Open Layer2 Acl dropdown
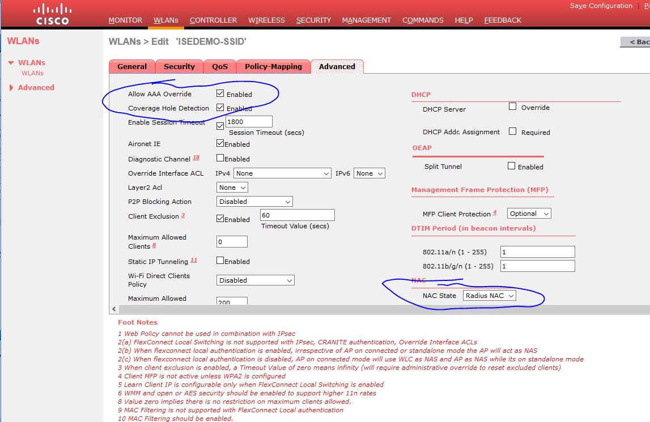Viewport: 650px width, 422px height. [232, 187]
